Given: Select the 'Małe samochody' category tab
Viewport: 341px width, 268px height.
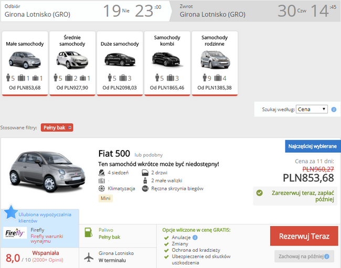Looking at the screenshot, I should tap(25, 63).
